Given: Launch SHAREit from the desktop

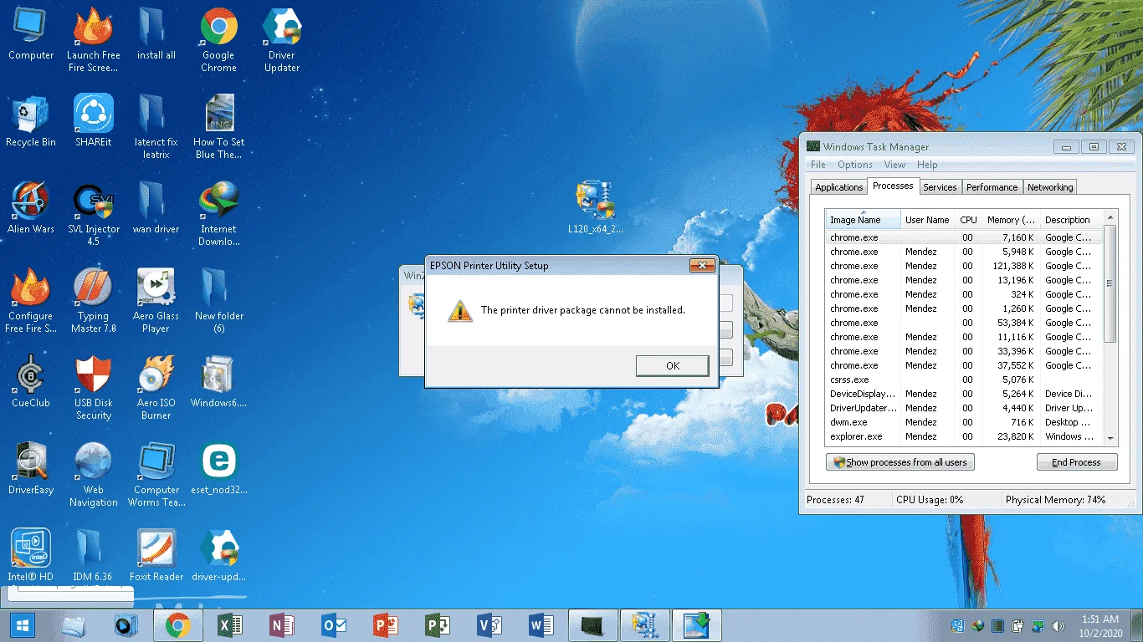Looking at the screenshot, I should 94,121.
